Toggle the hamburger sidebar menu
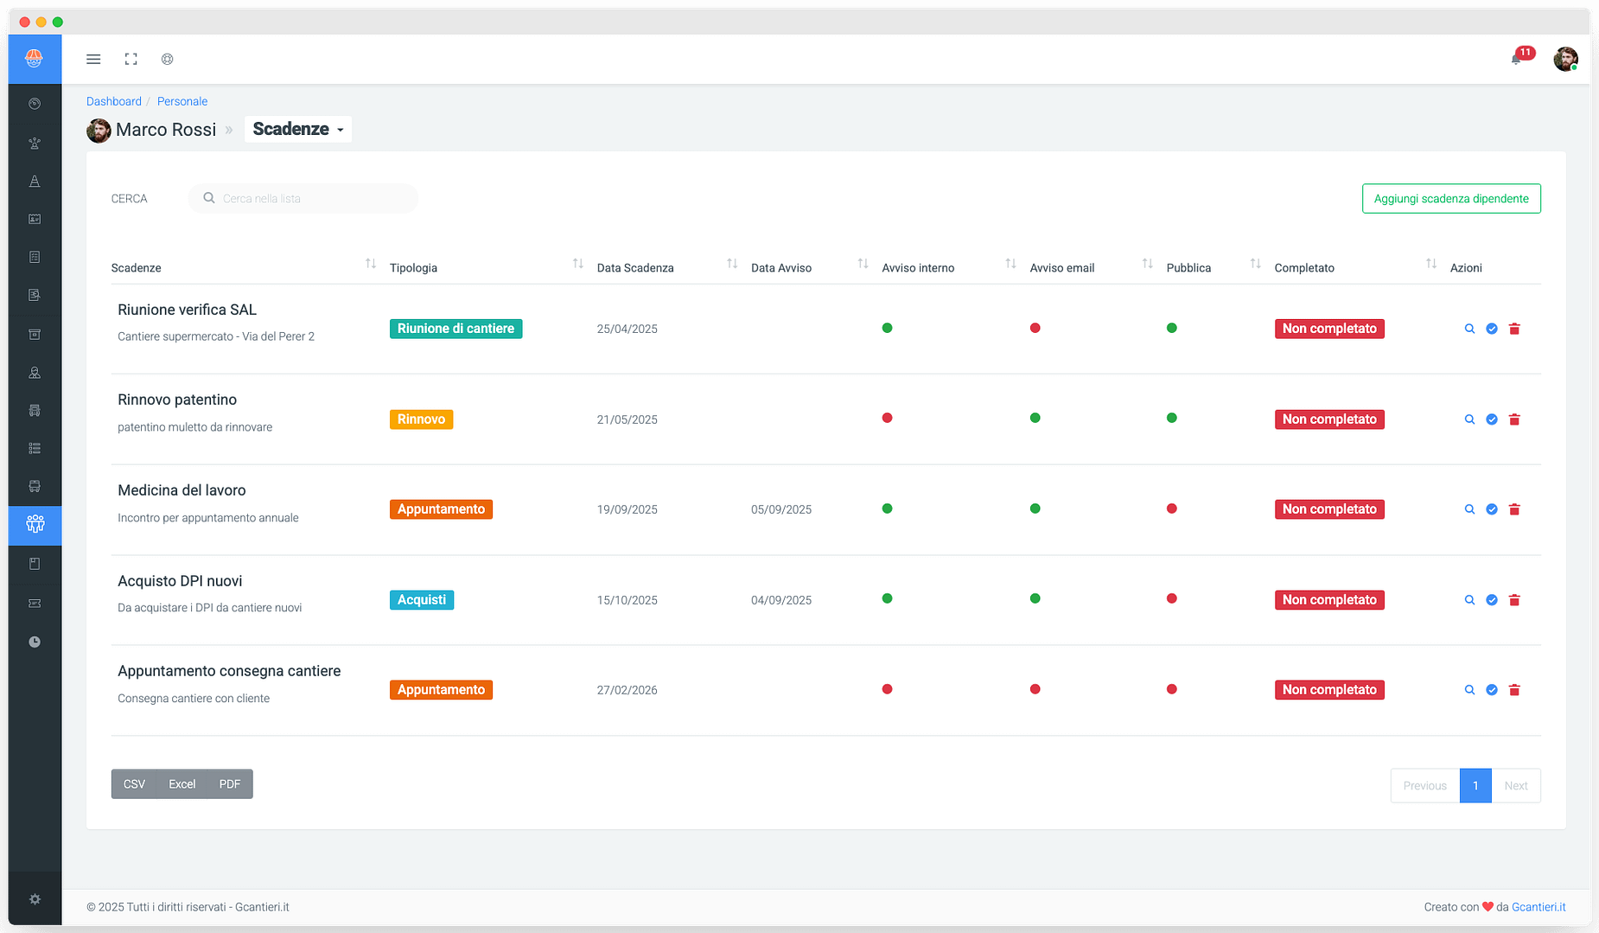Screen dimensions: 1599x933 [93, 59]
